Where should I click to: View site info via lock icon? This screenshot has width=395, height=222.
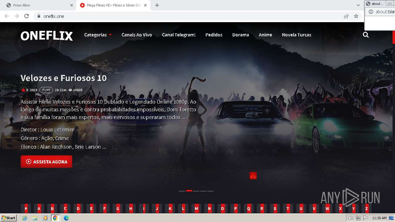click(x=39, y=16)
